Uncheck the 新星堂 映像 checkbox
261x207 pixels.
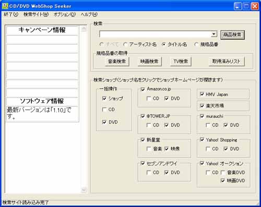pos(167,149)
